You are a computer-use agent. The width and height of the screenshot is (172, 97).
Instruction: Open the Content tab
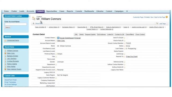pyautogui.click(x=109, y=11)
